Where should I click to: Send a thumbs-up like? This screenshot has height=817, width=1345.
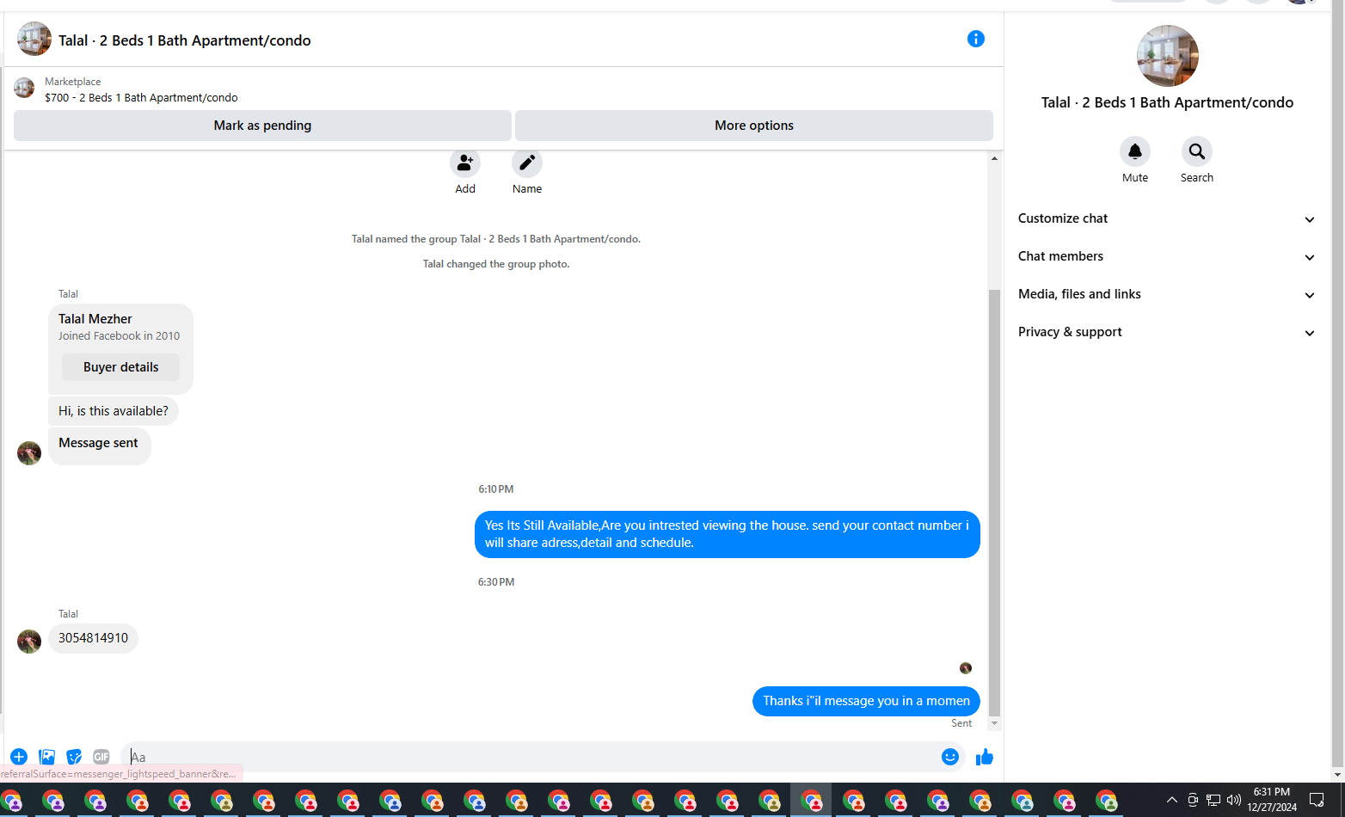[985, 757]
